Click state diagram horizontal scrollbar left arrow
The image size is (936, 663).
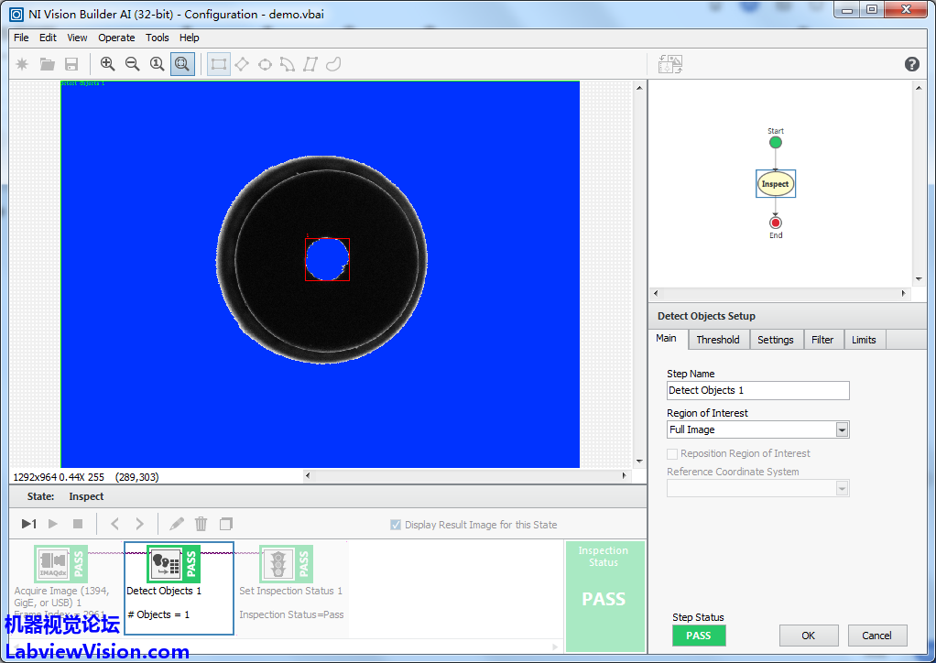(656, 294)
